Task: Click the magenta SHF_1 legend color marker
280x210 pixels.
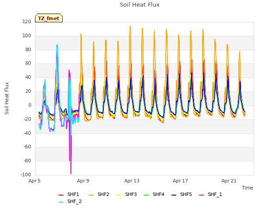Action: (201, 195)
